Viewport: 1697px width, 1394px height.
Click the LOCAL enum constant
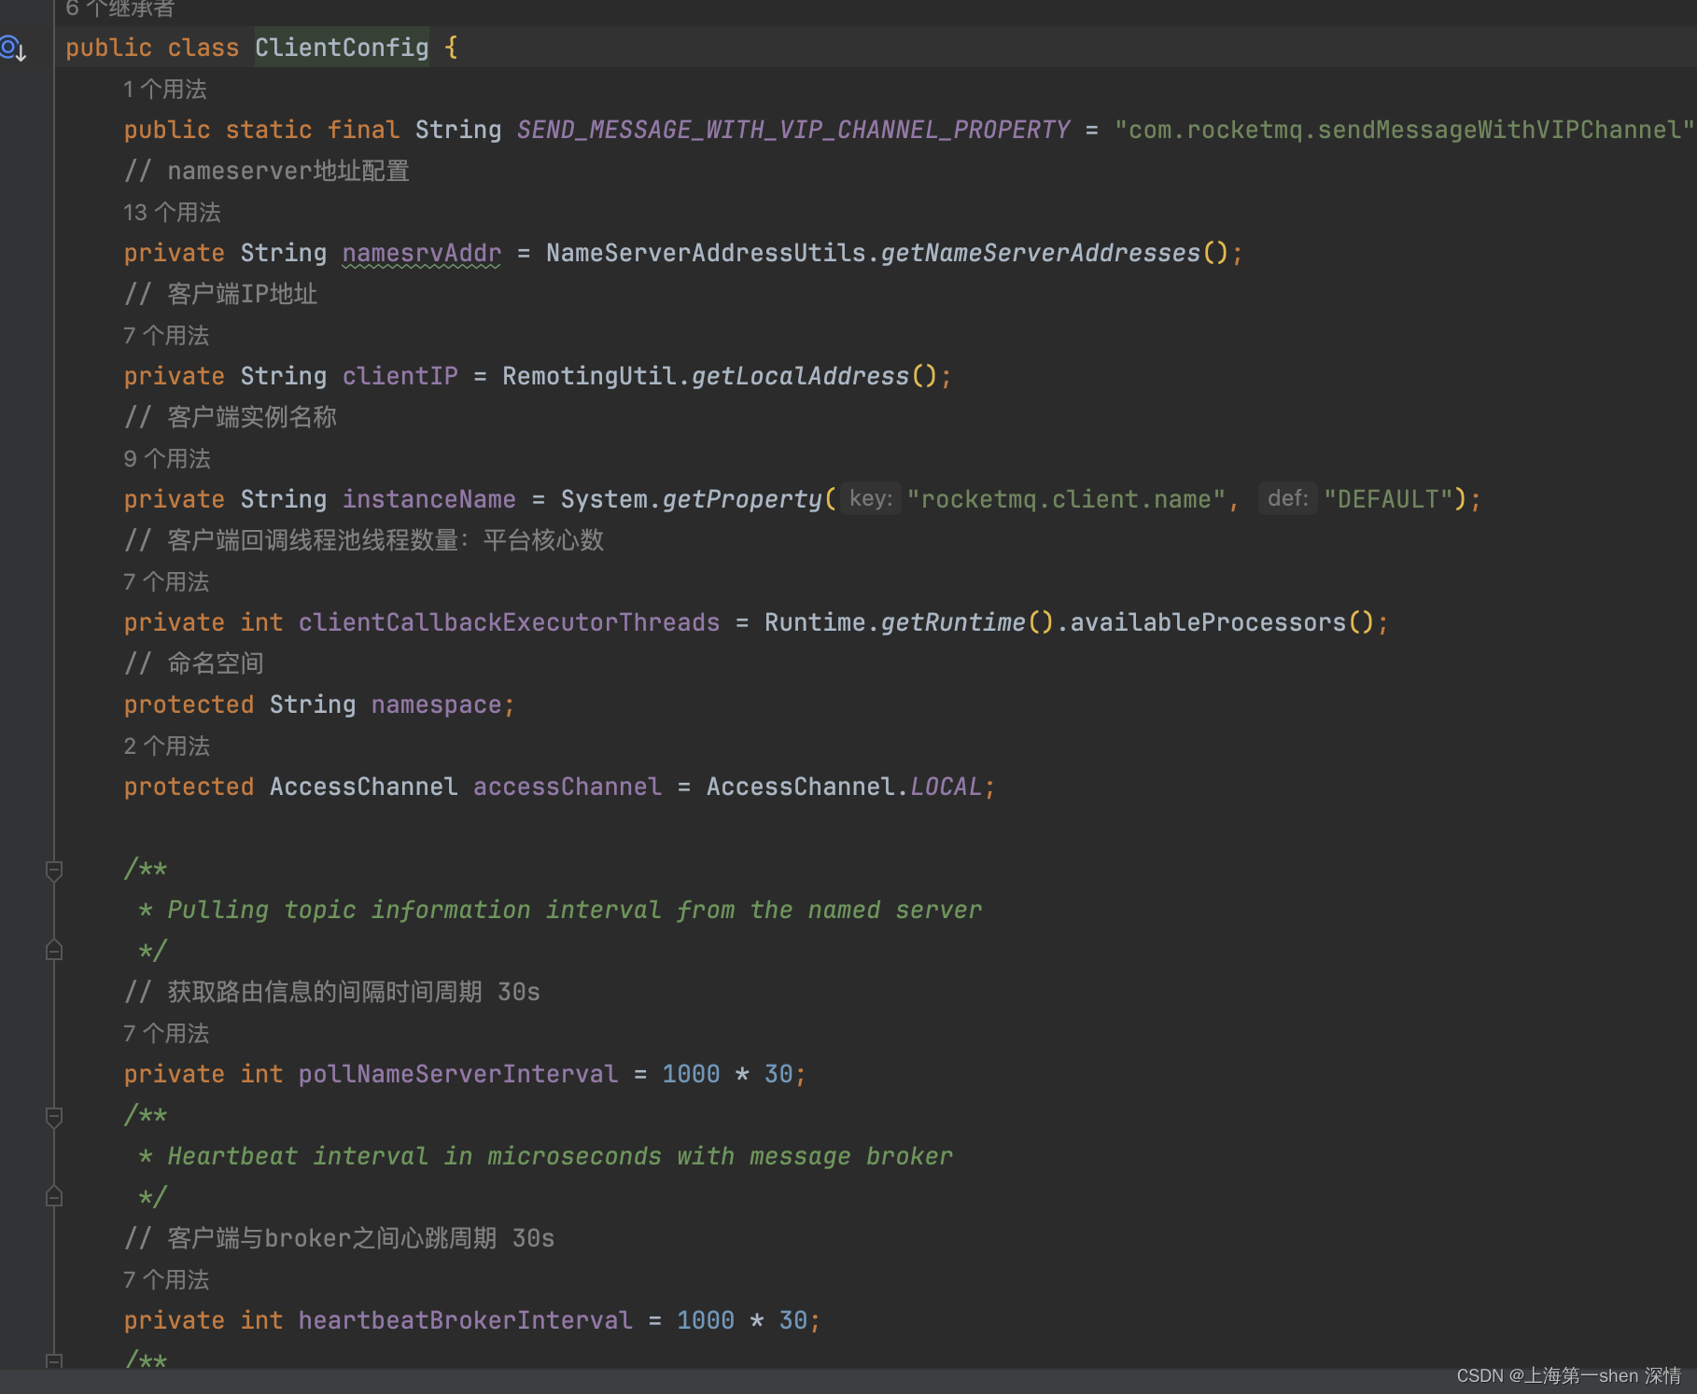click(946, 787)
